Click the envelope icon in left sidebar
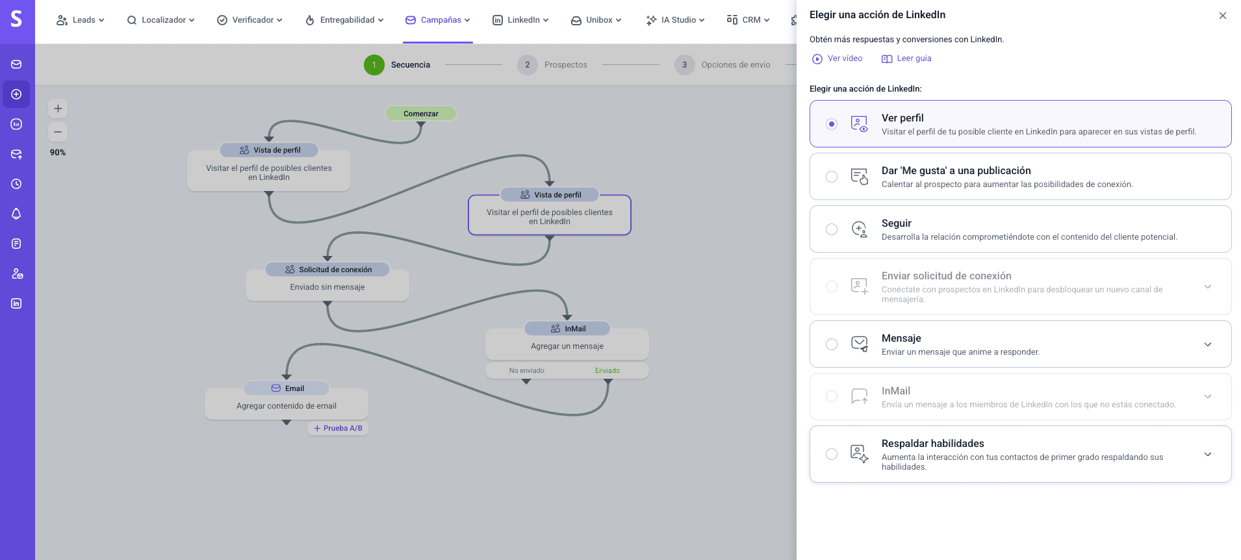The image size is (1241, 560). coord(16,64)
